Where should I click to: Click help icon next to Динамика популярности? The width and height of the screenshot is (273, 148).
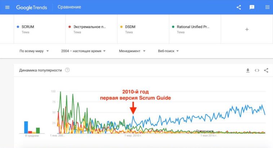pos(67,70)
